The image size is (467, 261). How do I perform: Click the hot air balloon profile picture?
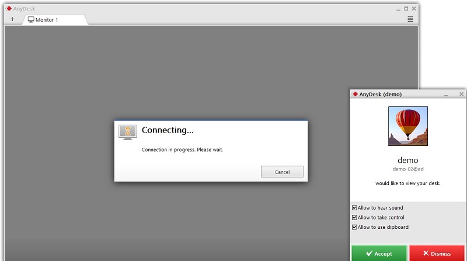tap(407, 126)
